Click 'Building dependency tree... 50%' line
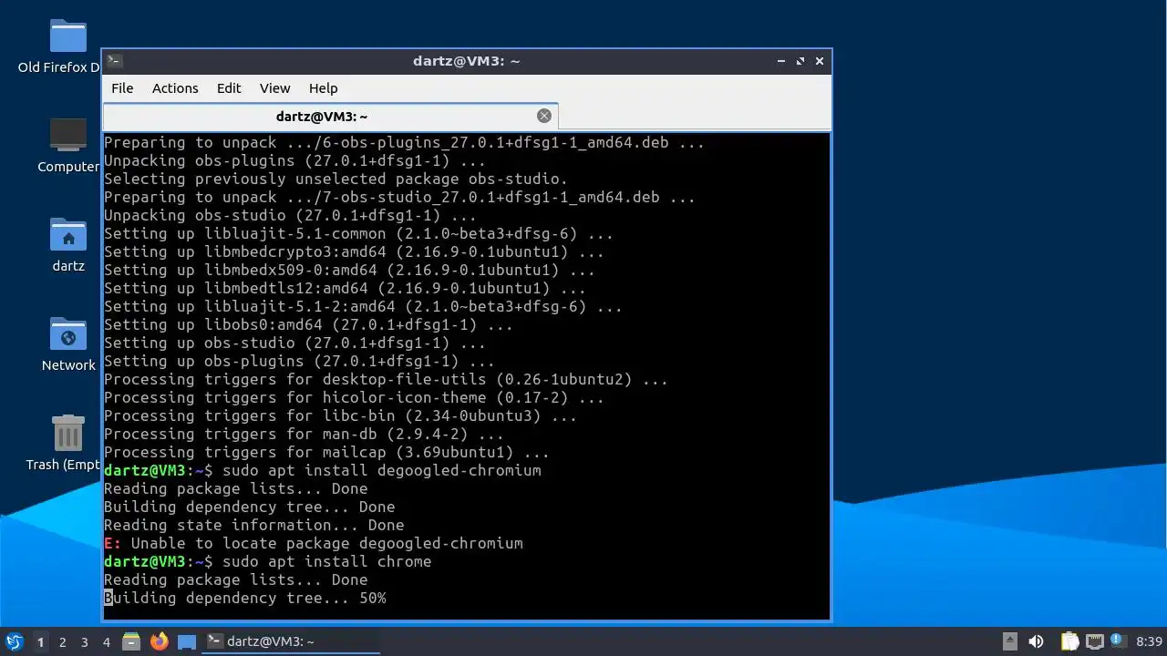The image size is (1167, 656). 245,599
